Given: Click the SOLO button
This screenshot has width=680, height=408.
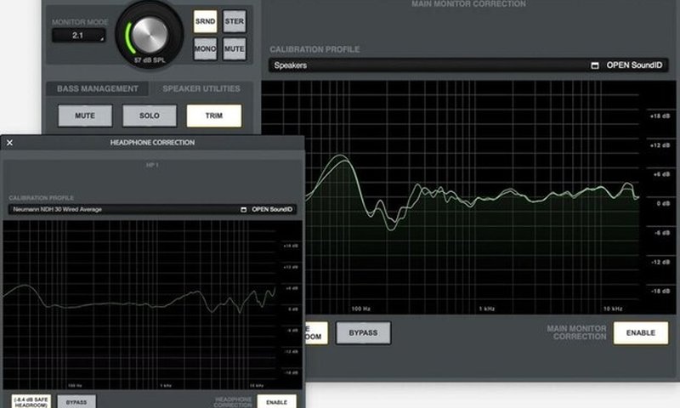Looking at the screenshot, I should [x=150, y=116].
